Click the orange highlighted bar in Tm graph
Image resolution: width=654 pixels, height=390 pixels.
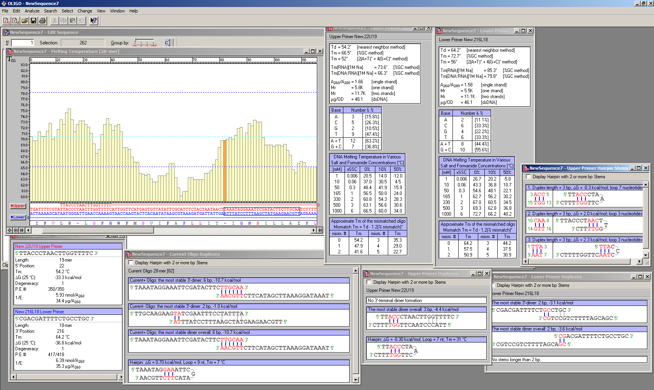click(x=224, y=171)
